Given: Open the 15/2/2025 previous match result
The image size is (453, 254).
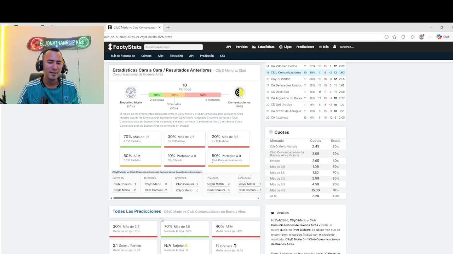Looking at the screenshot, I should [155, 185].
